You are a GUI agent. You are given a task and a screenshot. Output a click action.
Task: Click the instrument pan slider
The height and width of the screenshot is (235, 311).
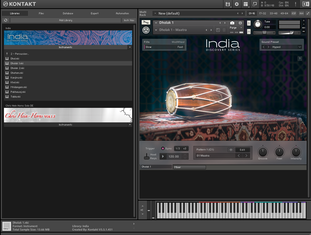264,33
